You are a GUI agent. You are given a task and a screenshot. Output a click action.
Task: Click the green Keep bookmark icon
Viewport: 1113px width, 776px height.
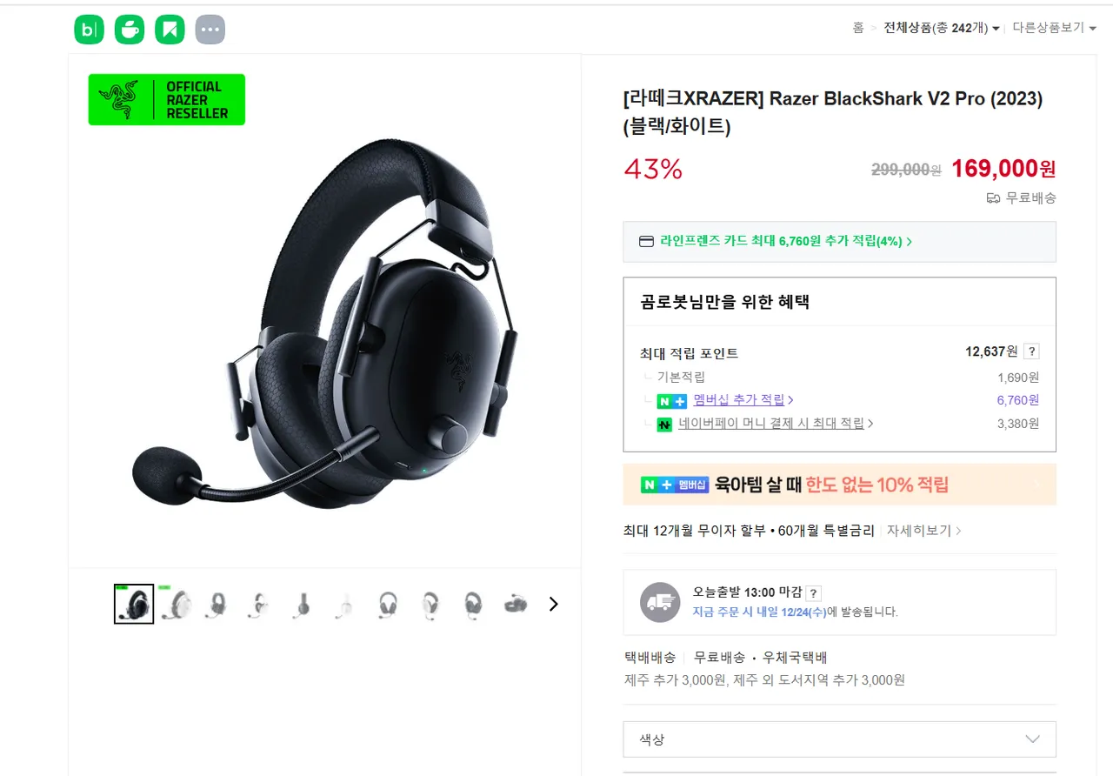(170, 30)
